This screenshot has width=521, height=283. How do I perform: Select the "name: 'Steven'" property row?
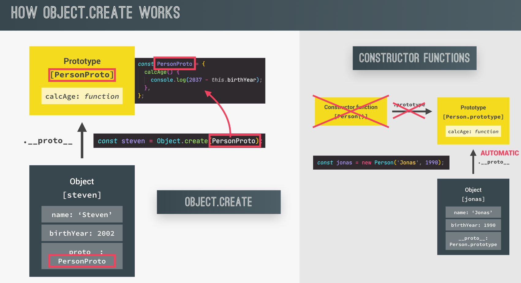[82, 214]
